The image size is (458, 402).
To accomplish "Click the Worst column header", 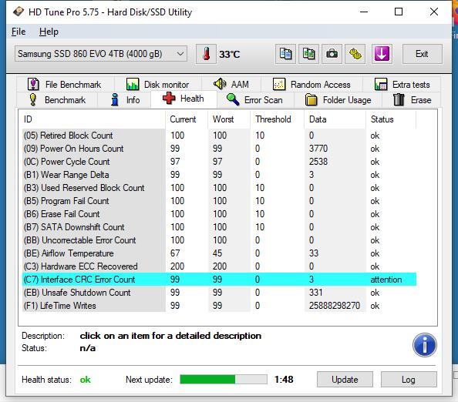I will click(x=229, y=119).
